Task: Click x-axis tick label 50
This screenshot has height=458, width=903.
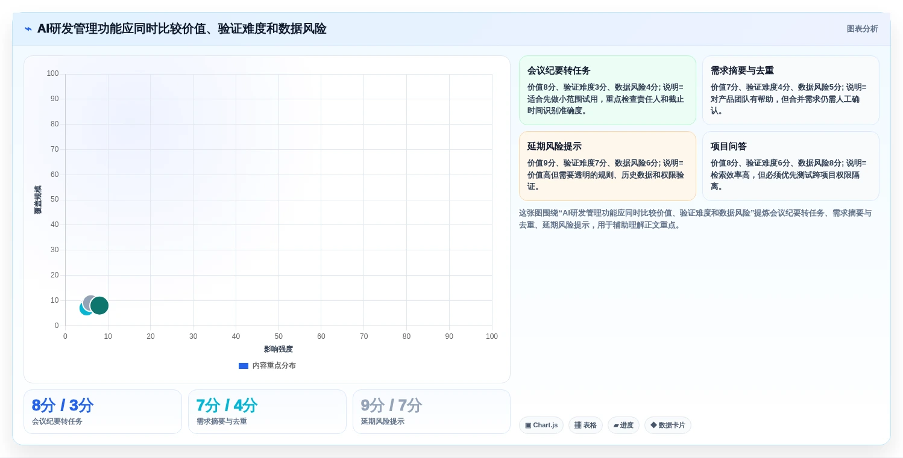Action: point(278,336)
